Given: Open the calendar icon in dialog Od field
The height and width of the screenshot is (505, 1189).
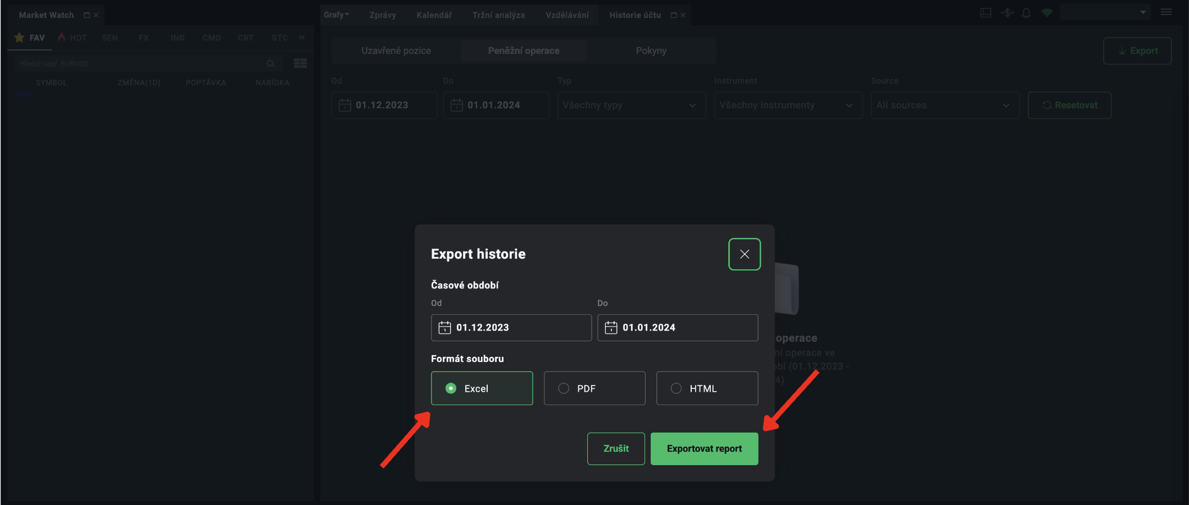Looking at the screenshot, I should tap(444, 328).
